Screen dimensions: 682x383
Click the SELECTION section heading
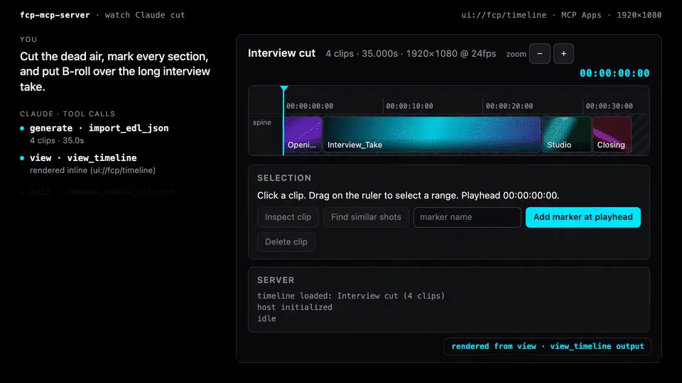(x=284, y=178)
